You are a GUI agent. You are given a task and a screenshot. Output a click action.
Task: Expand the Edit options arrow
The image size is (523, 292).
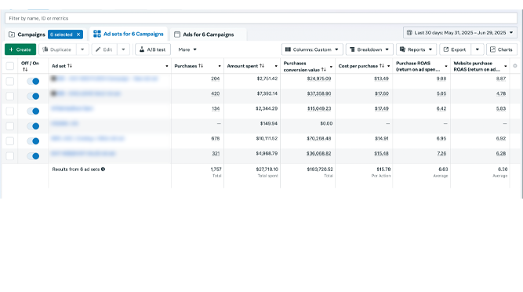[x=123, y=49]
